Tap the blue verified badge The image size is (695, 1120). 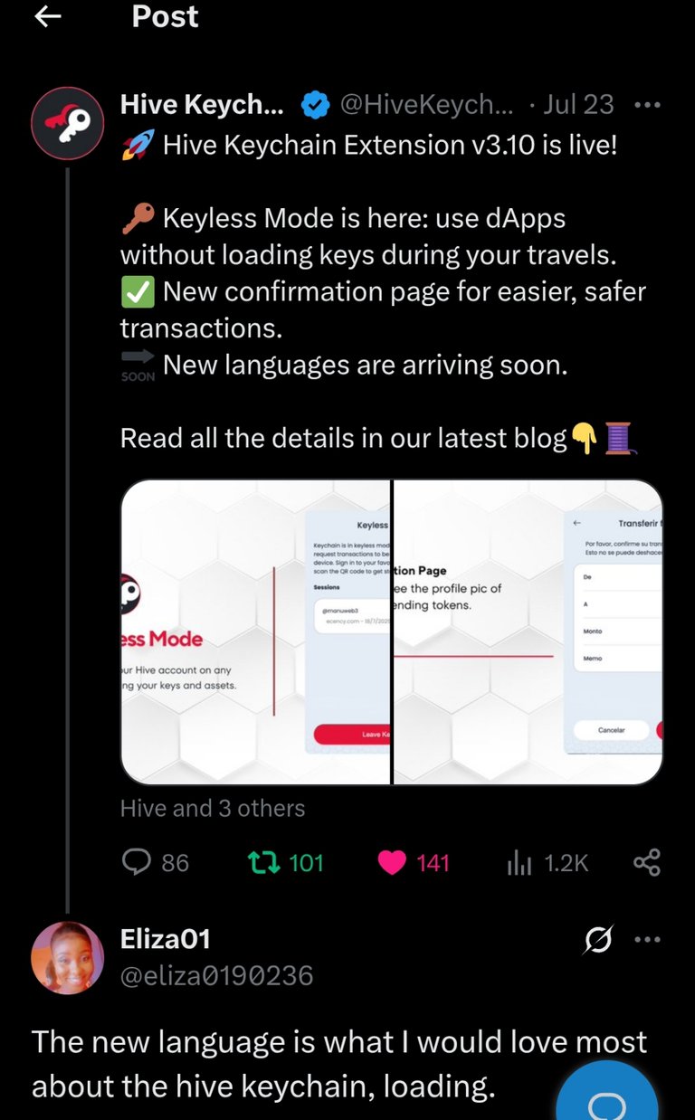[314, 106]
